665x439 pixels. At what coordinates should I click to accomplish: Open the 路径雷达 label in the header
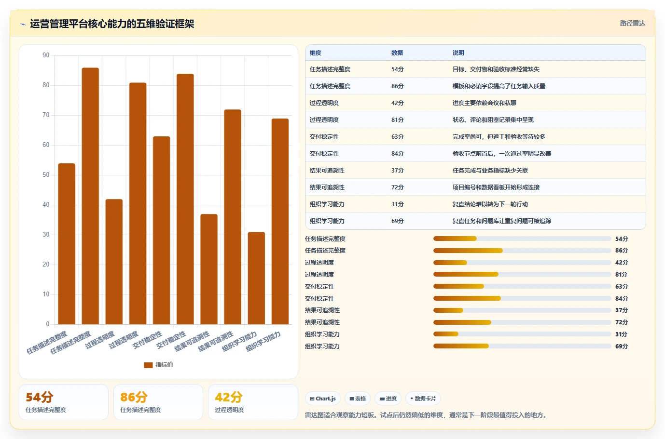click(632, 23)
